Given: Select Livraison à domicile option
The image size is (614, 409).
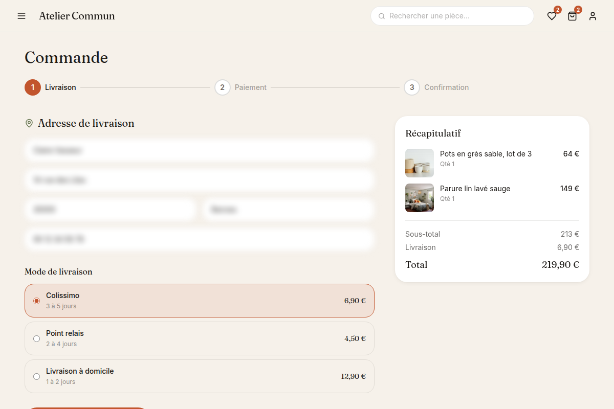Looking at the screenshot, I should pos(200,376).
